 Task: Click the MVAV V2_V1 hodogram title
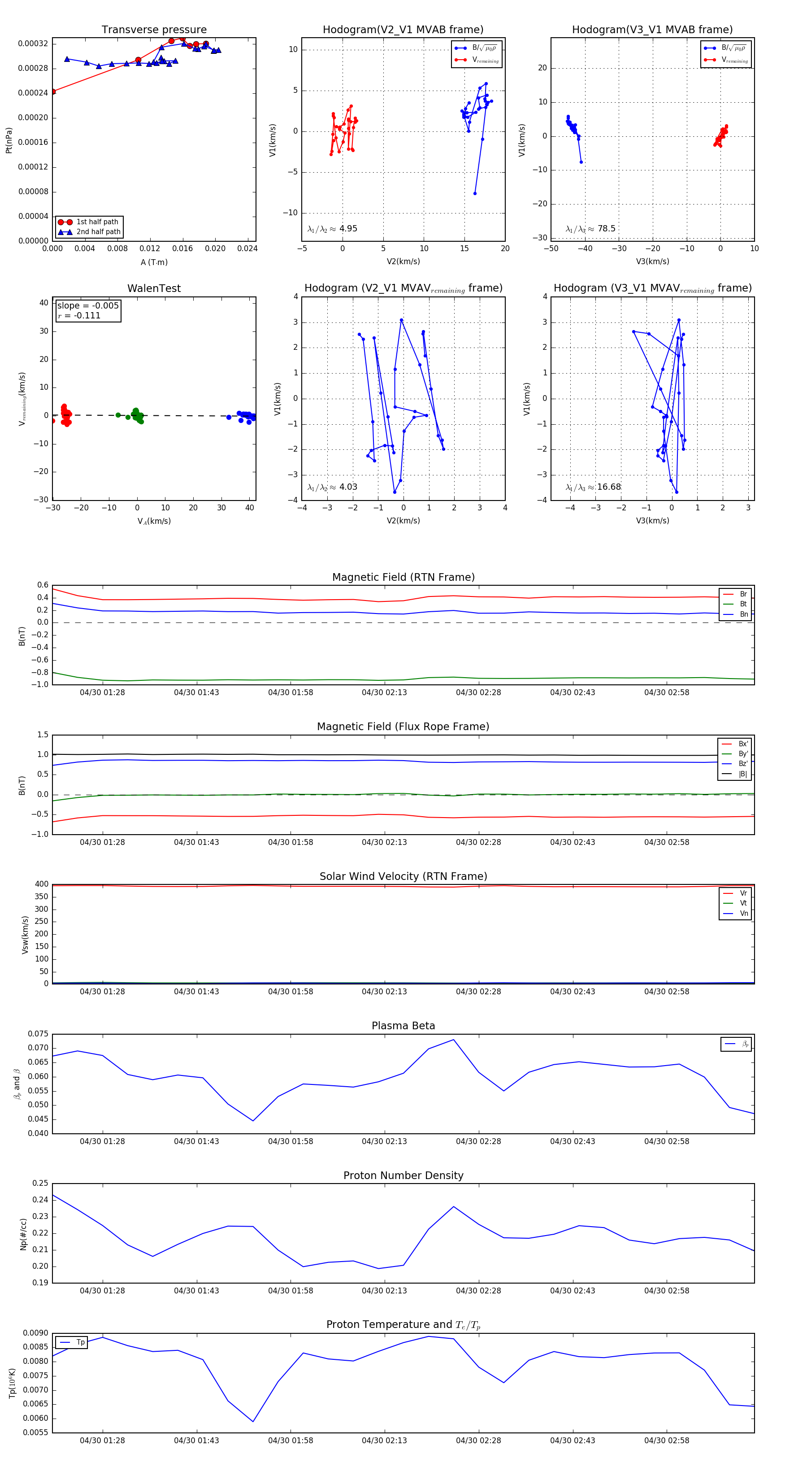(403, 288)
